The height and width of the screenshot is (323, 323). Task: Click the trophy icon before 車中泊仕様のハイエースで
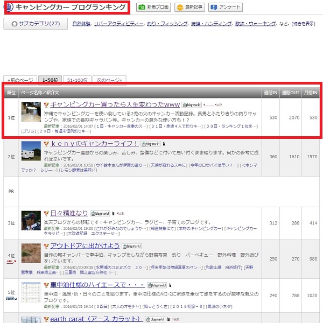tap(46, 285)
